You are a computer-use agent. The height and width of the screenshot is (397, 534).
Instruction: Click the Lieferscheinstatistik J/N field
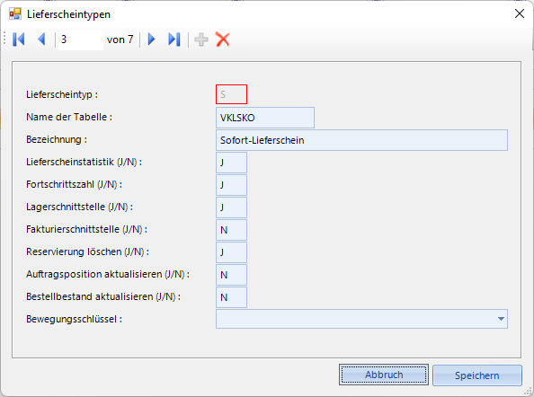click(231, 163)
